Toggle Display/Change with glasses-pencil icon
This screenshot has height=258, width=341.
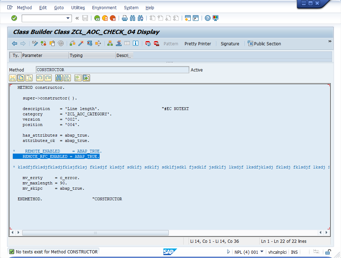tap(35, 44)
